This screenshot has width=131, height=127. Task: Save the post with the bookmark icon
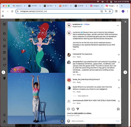118,109
